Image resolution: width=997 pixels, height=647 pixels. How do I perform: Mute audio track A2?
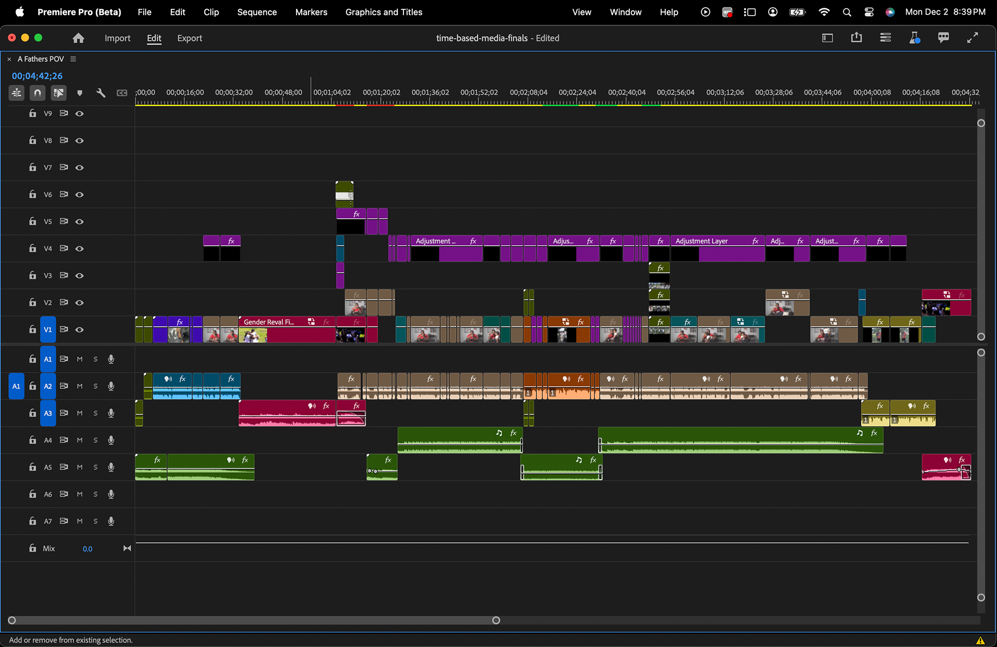pyautogui.click(x=79, y=386)
